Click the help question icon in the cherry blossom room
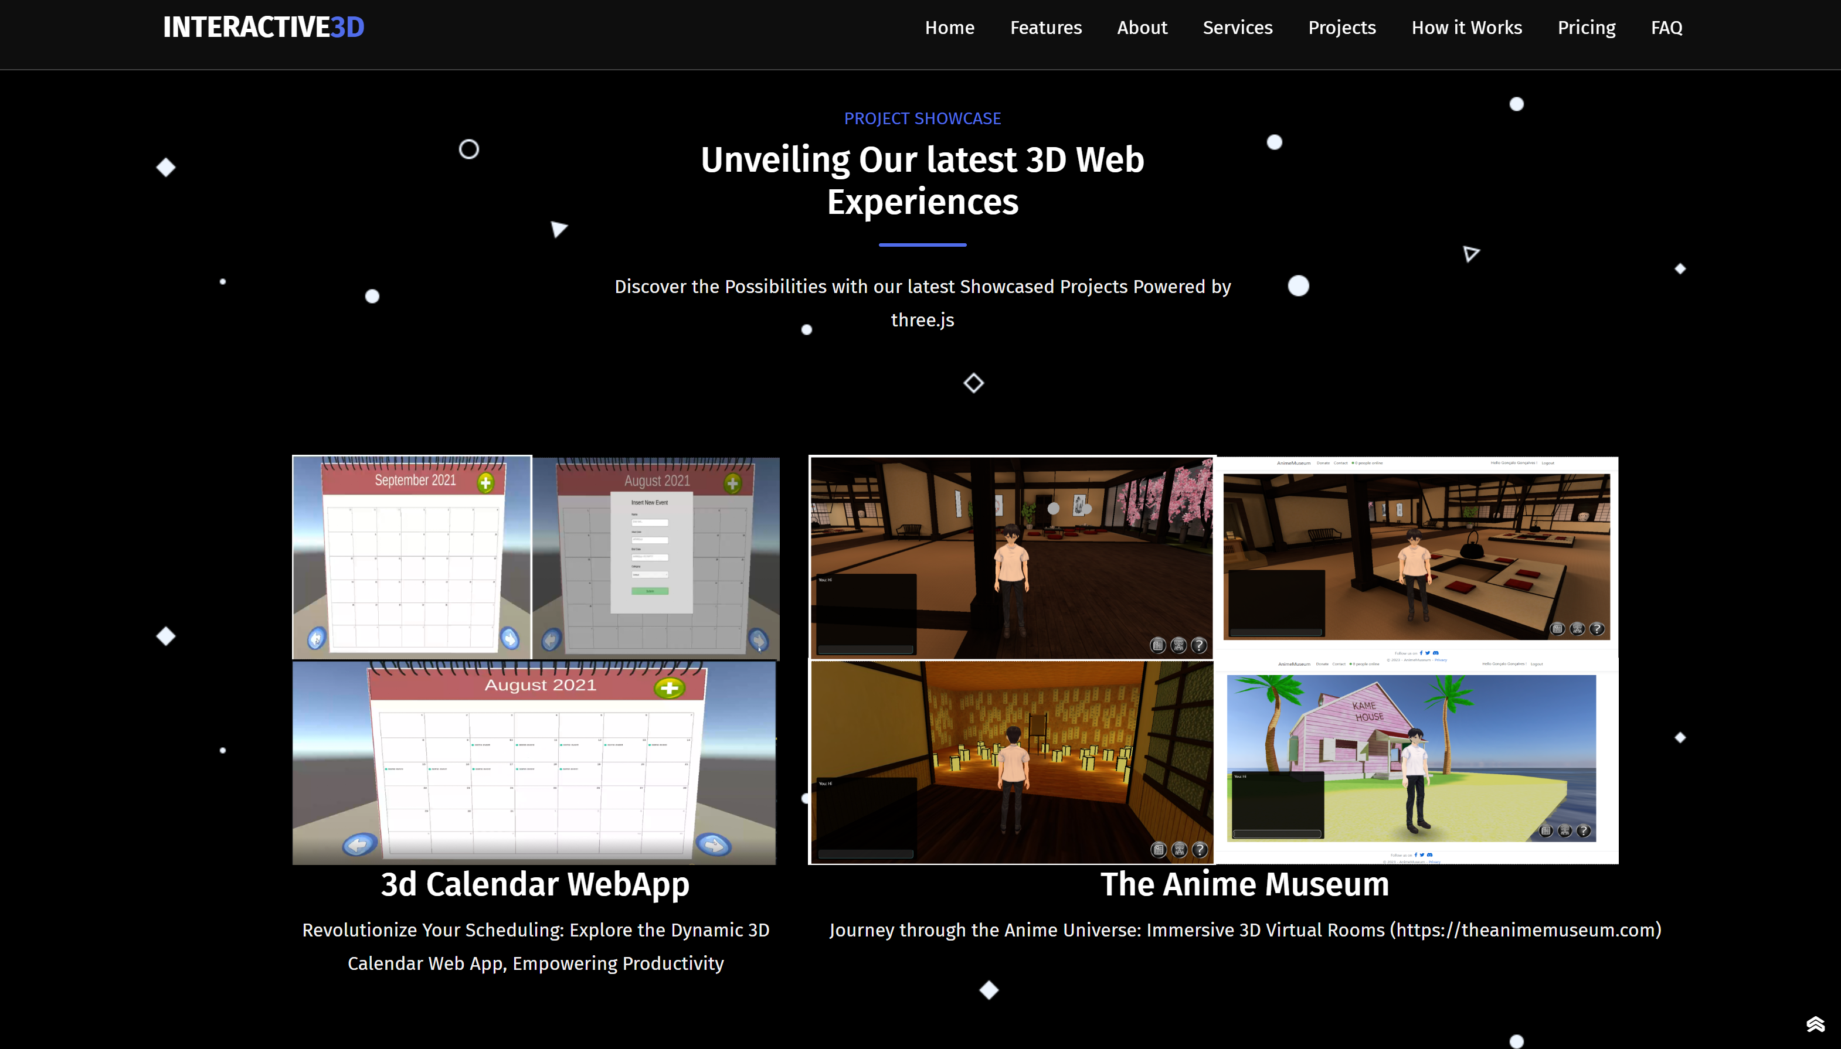 point(1199,645)
